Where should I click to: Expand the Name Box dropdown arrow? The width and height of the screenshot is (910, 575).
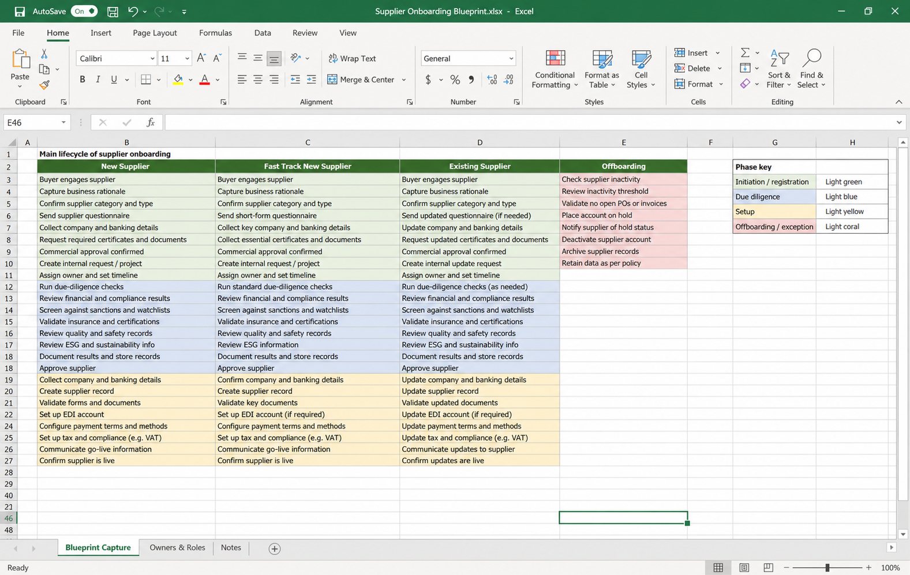click(63, 122)
